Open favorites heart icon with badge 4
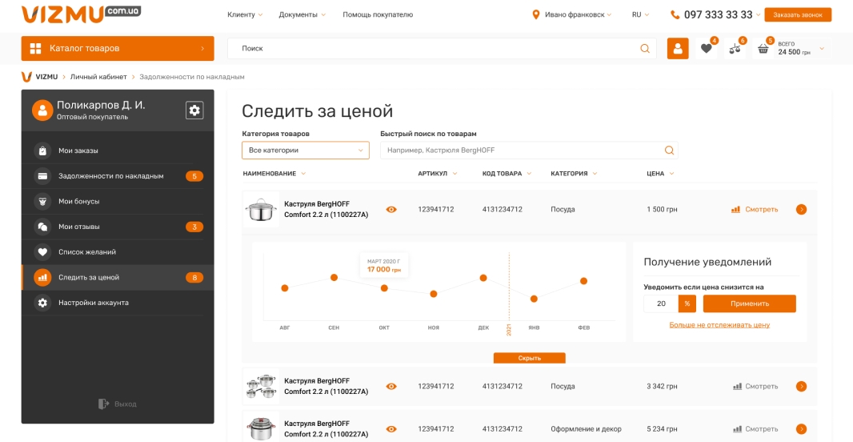 click(x=706, y=49)
